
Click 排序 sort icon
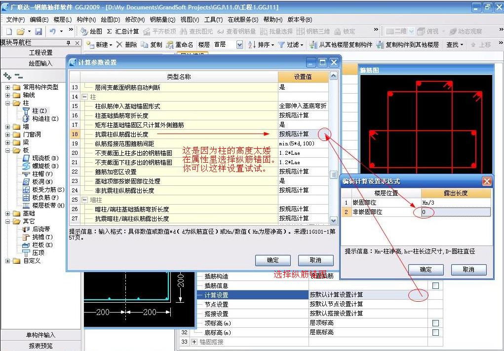click(261, 45)
